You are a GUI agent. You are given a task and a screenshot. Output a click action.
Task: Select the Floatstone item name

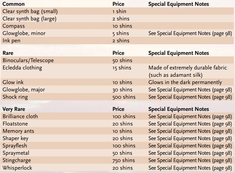(15, 124)
